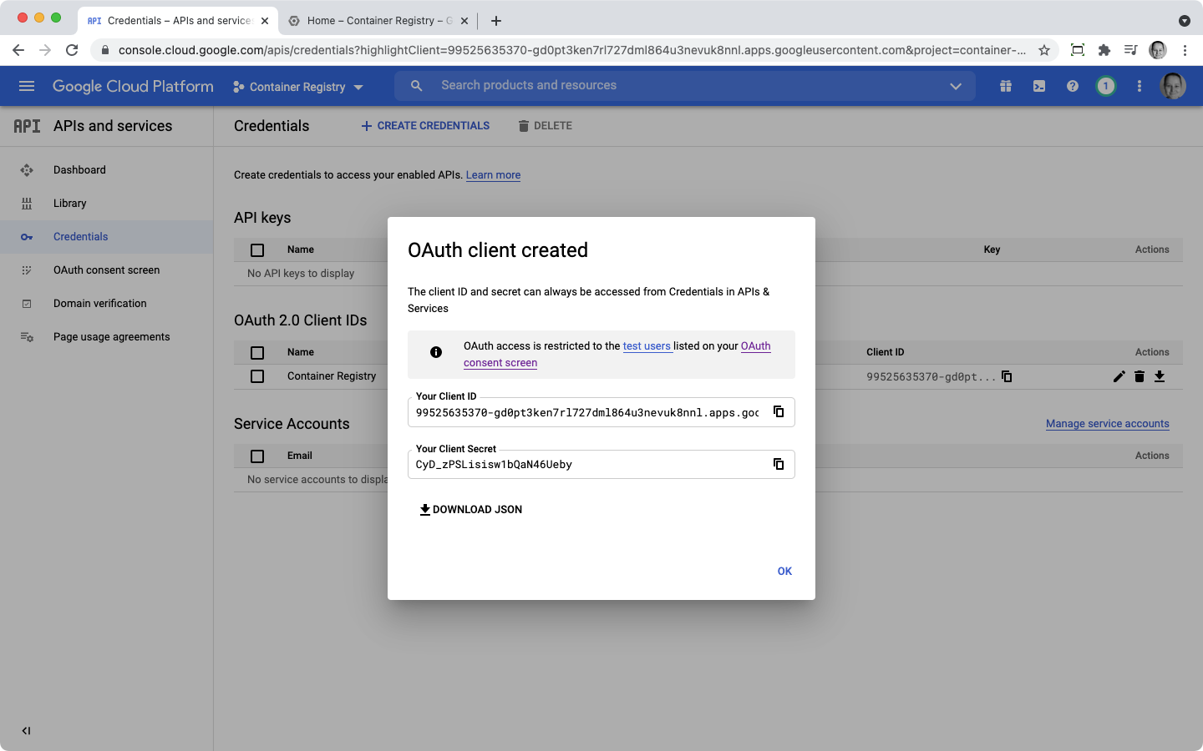Switch to the Credentials browser tab

(x=178, y=21)
